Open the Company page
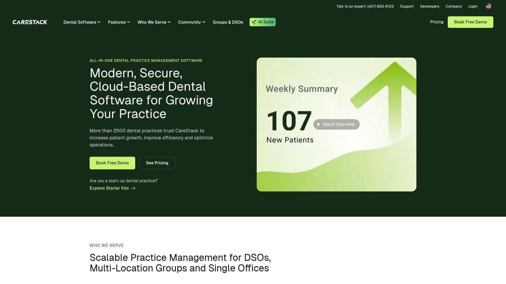 [x=453, y=6]
